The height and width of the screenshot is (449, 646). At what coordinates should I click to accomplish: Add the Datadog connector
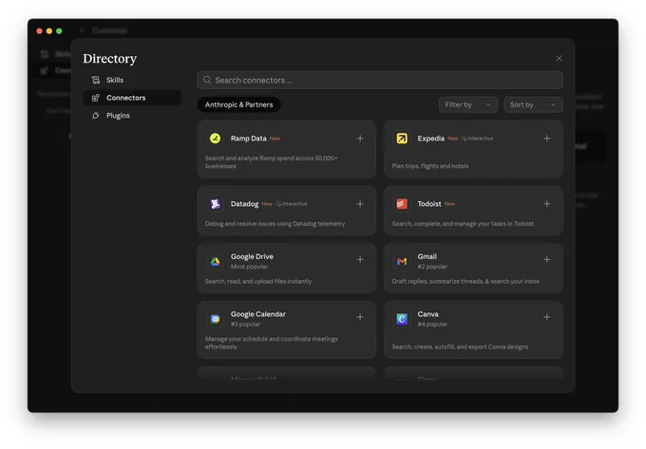tap(360, 204)
